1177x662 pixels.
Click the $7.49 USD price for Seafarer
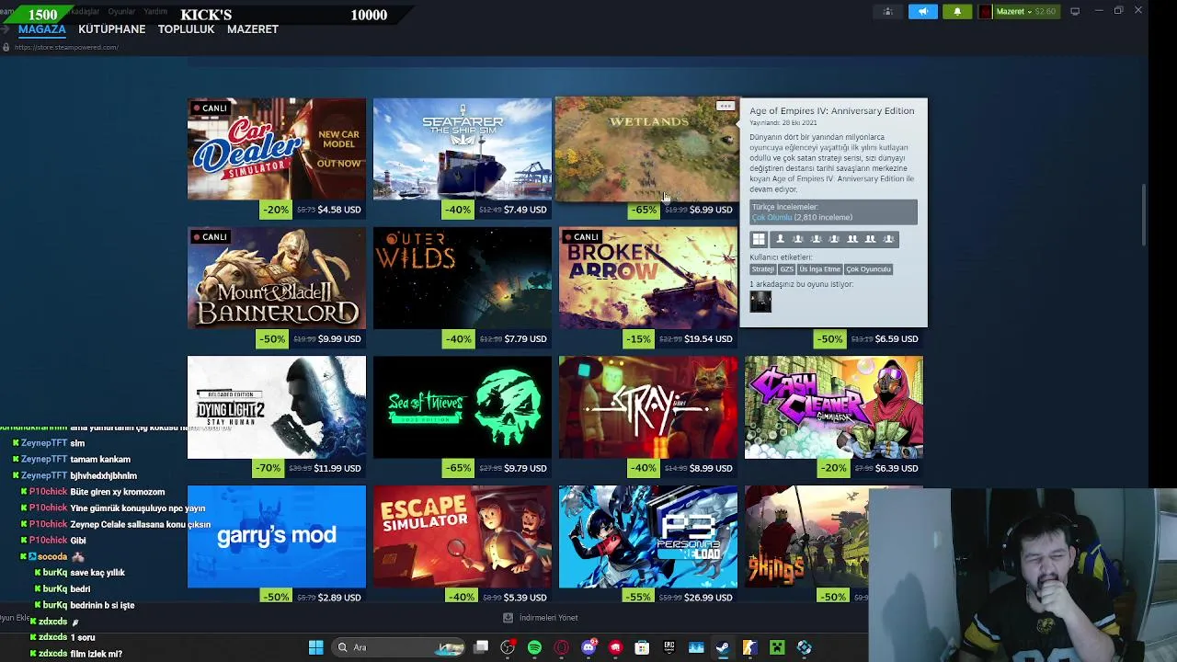525,210
